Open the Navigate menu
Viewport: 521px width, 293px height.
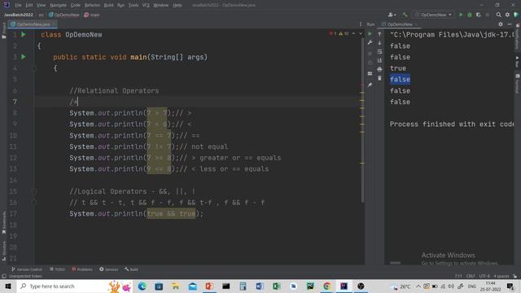58,5
